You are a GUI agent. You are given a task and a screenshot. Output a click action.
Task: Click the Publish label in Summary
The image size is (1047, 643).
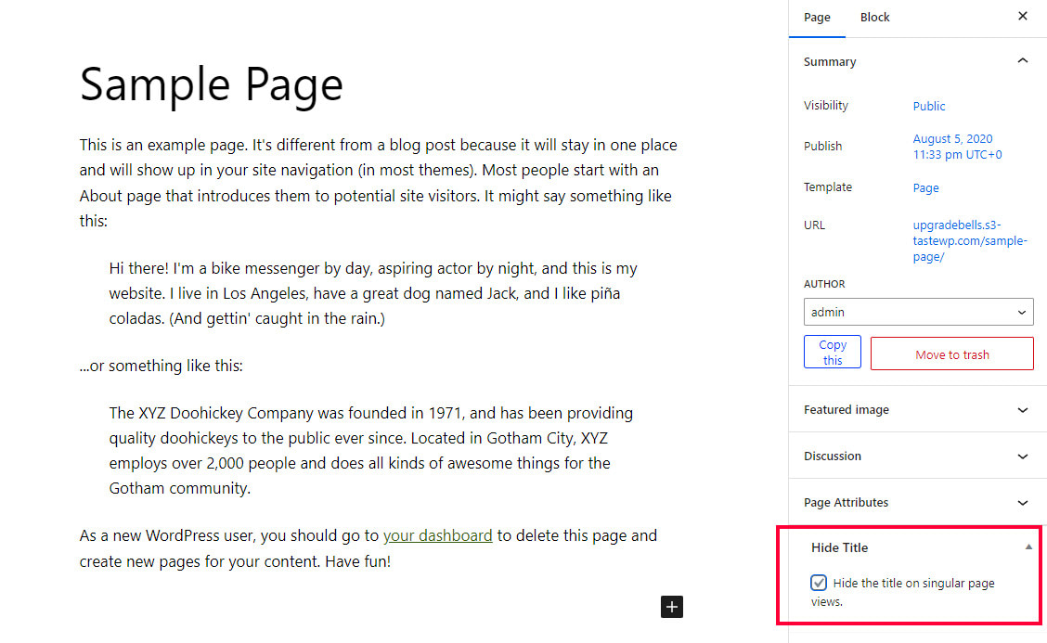coord(822,147)
